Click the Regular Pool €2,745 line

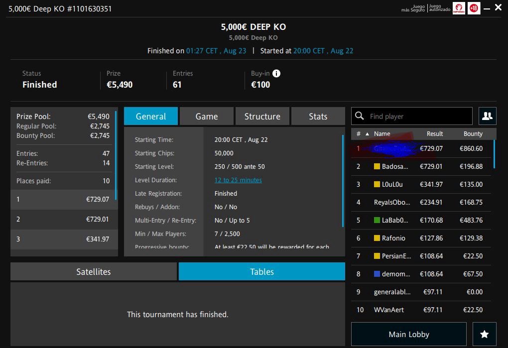click(63, 126)
